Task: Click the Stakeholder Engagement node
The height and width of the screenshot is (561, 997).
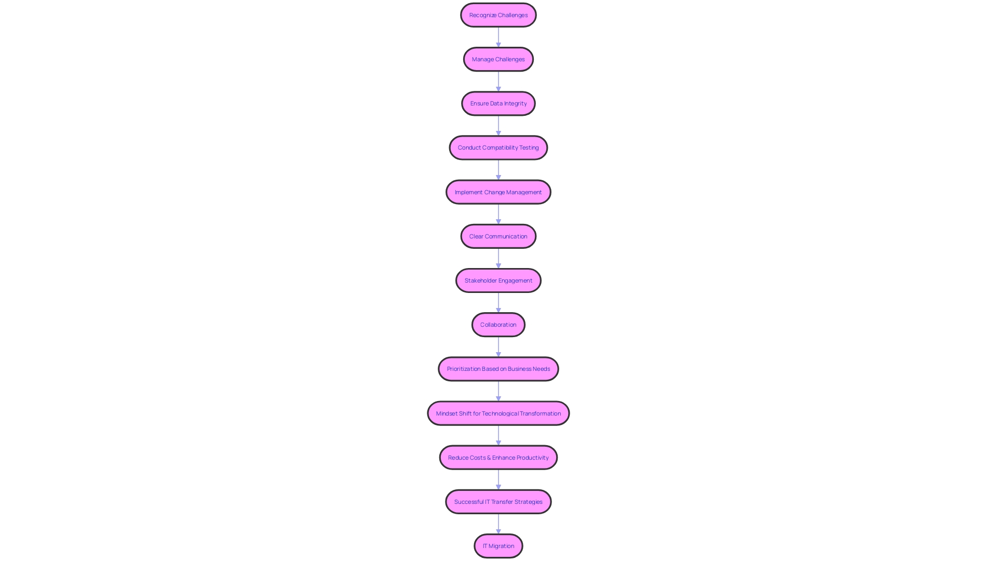Action: 498,280
